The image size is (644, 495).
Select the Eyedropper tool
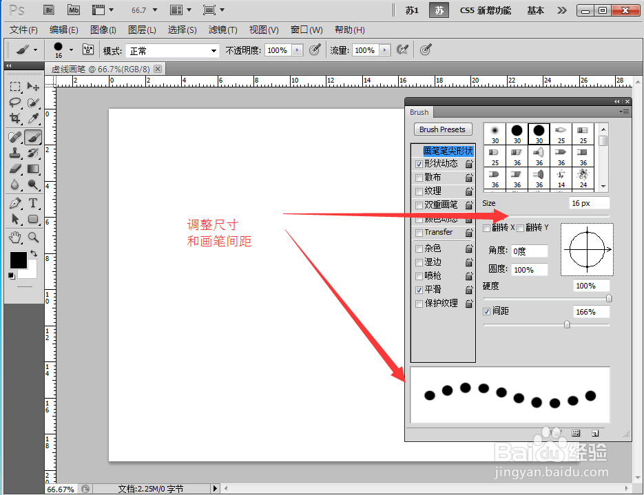coord(33,118)
